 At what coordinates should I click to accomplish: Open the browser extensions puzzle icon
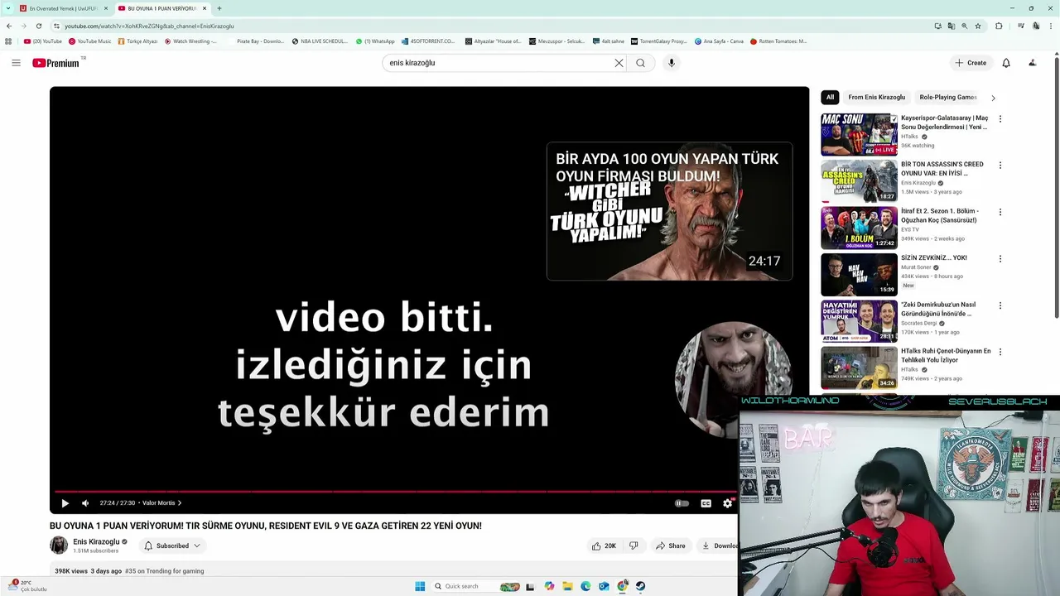click(x=999, y=26)
